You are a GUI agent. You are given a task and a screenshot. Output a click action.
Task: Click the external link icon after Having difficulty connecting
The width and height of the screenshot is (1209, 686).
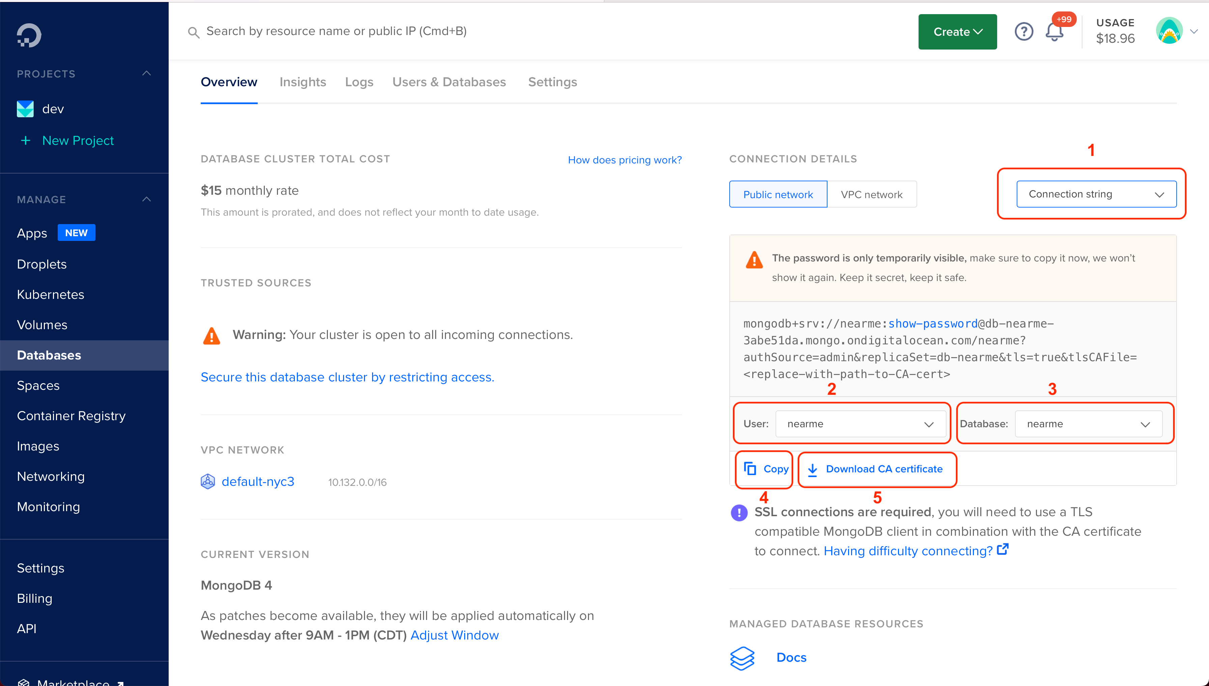[x=1003, y=549]
